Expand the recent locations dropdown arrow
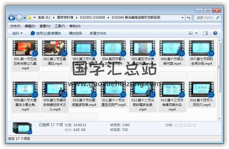The height and width of the screenshot is (149, 229). 25,18
